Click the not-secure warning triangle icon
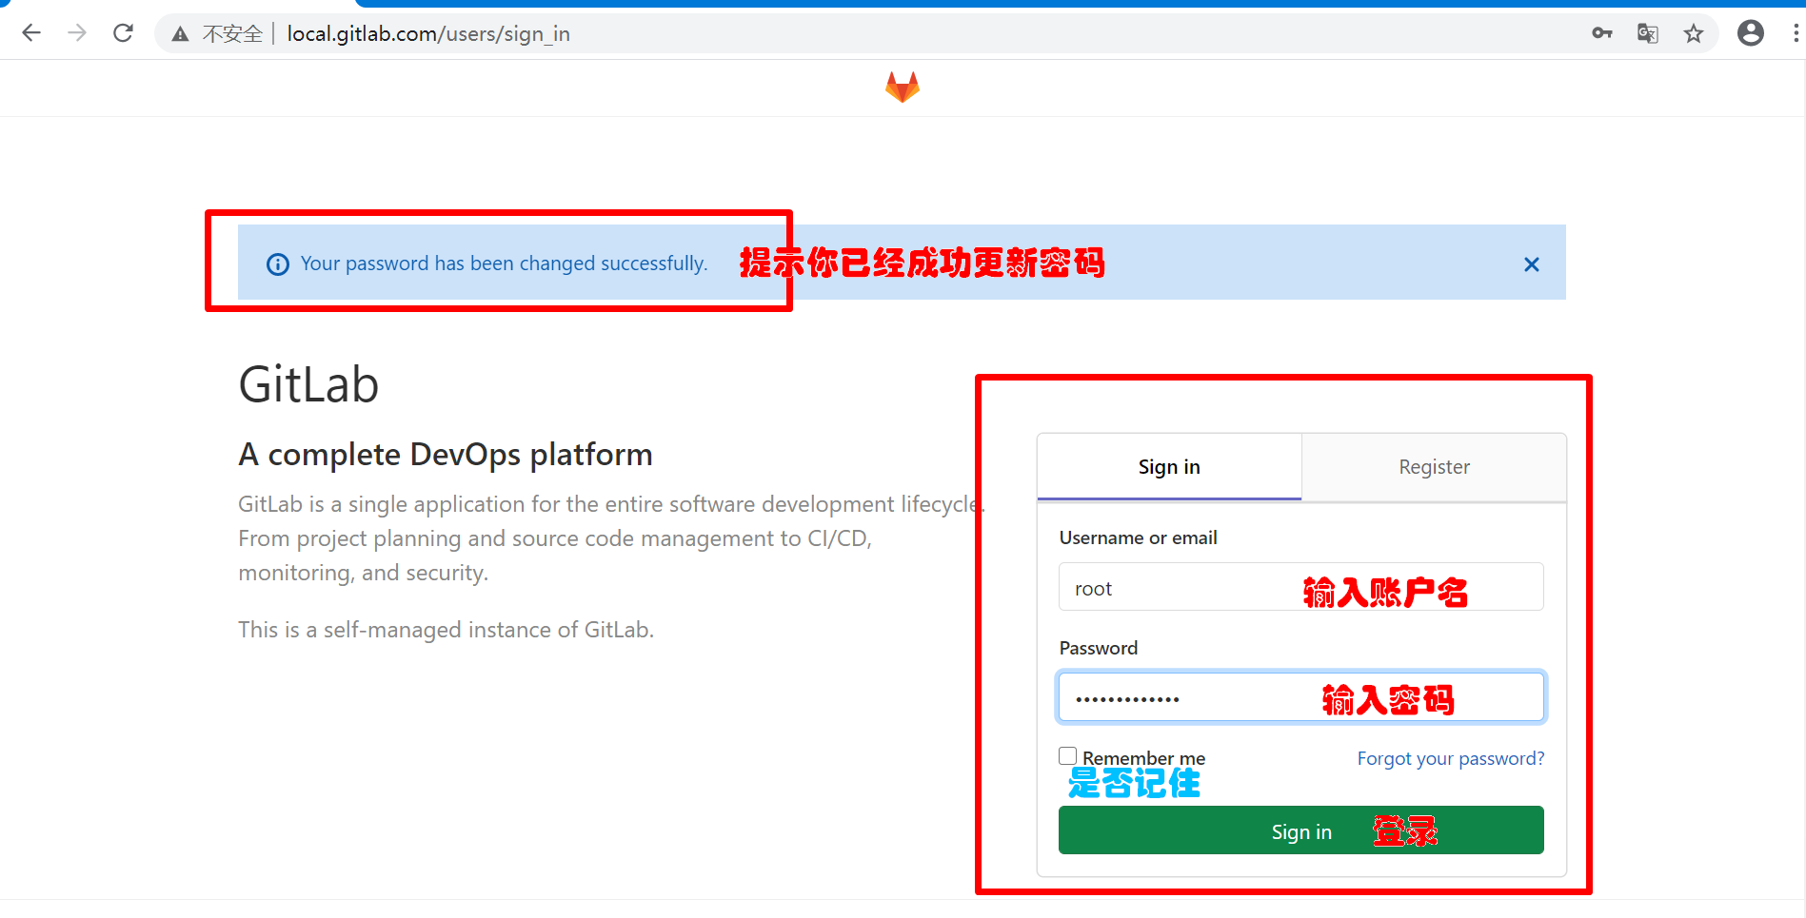Image resolution: width=1806 pixels, height=918 pixels. (180, 34)
